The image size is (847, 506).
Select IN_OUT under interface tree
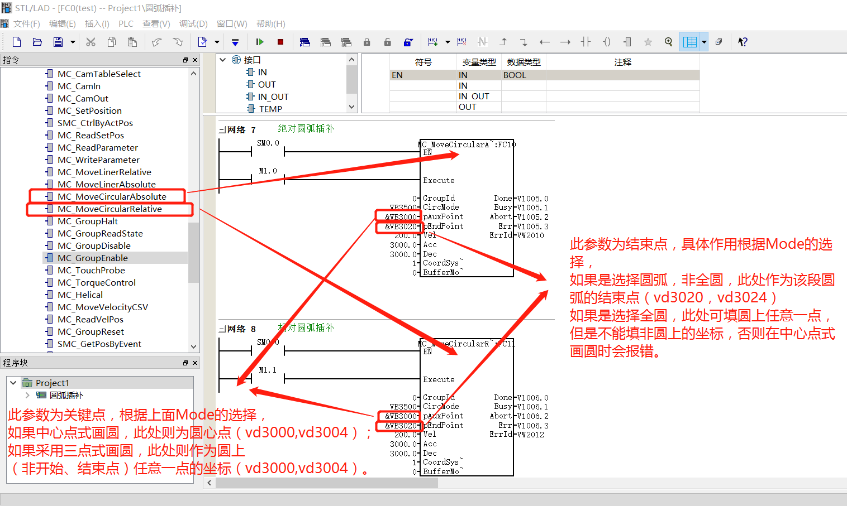point(273,97)
